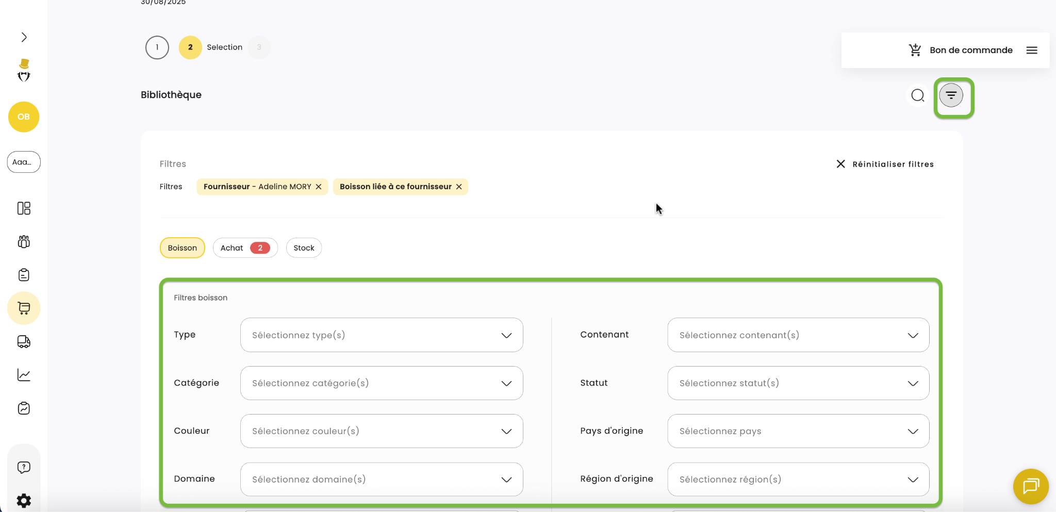The width and height of the screenshot is (1056, 512).
Task: Open the Contenant dropdown
Action: click(x=798, y=335)
